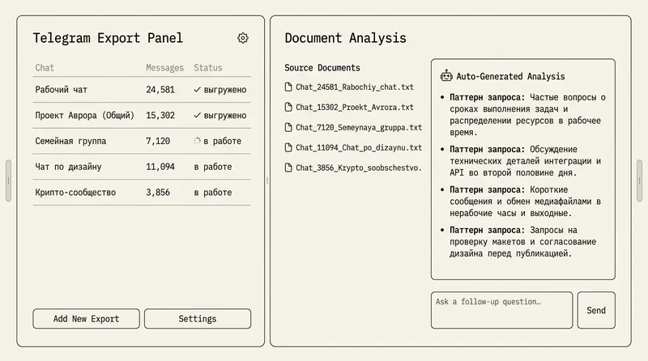Click file icon for Chat_7120_Semeynaya_gruppa.txt
Viewport: 648px width, 361px height.
click(x=288, y=127)
